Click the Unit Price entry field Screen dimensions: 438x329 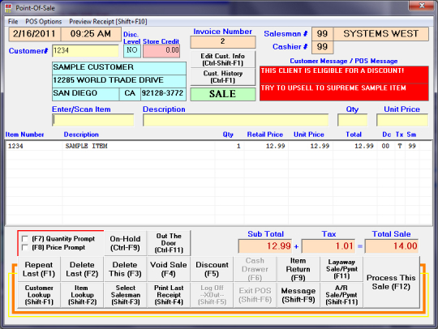(402, 120)
